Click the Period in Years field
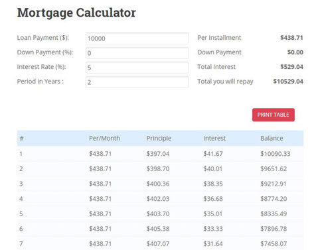 [137, 82]
